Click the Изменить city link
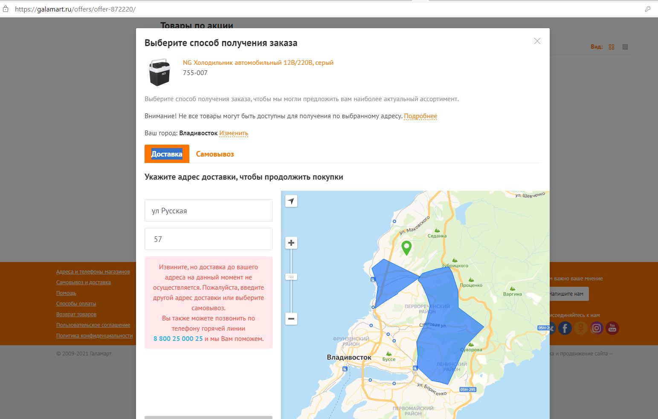The image size is (658, 419). point(233,133)
